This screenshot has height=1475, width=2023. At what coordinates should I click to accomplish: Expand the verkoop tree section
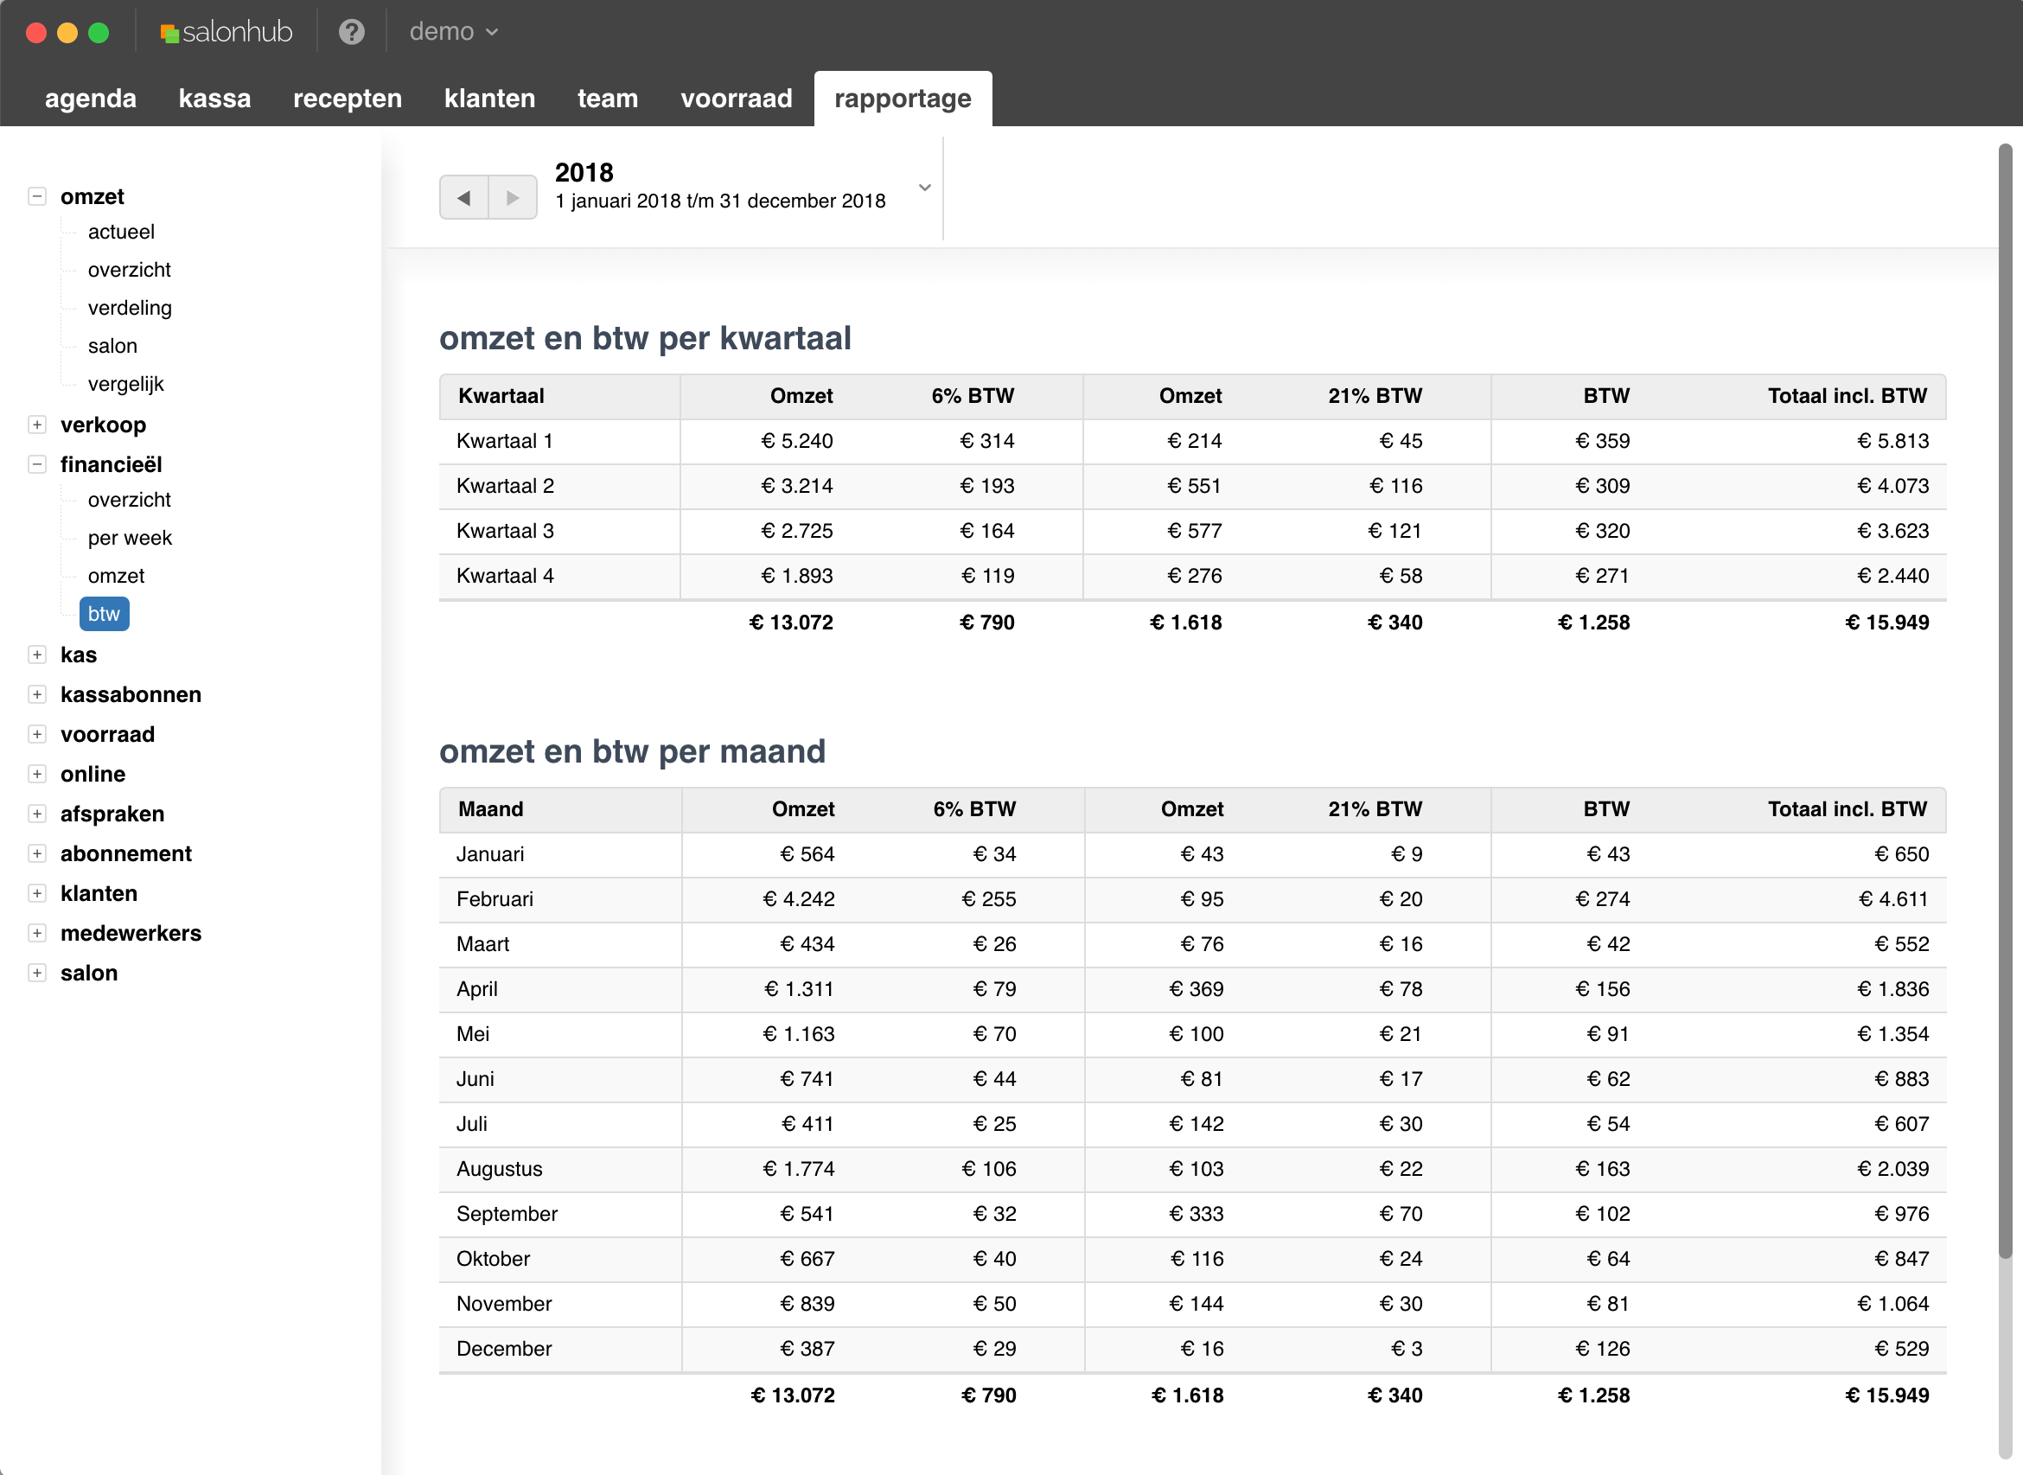[x=36, y=425]
